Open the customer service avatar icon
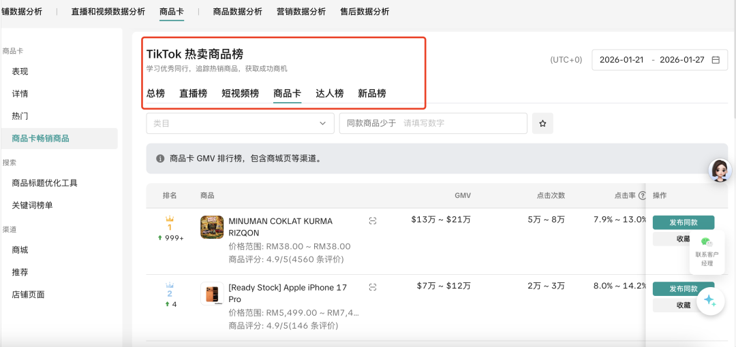The height and width of the screenshot is (347, 736). [719, 170]
